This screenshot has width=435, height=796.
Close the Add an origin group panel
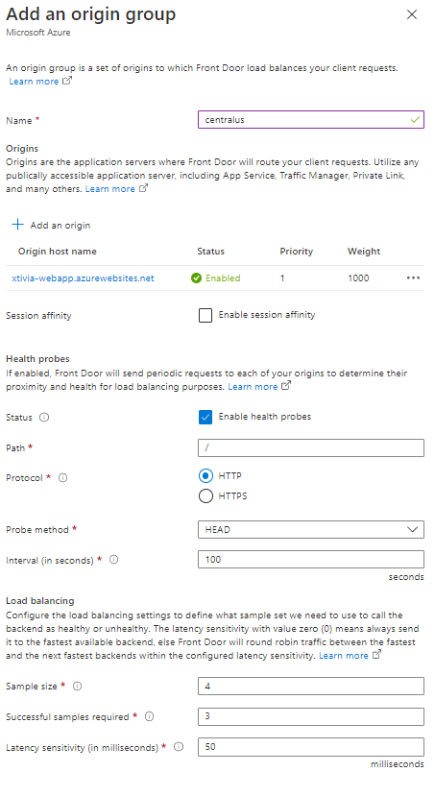(x=412, y=14)
